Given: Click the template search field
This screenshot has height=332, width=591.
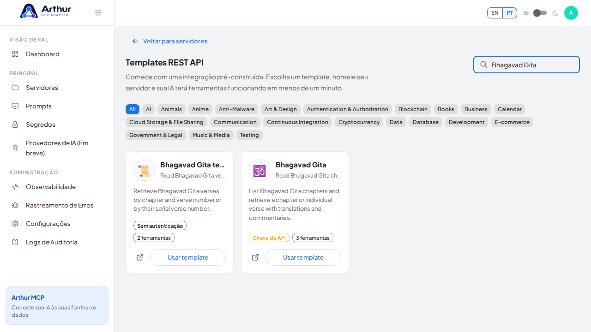Looking at the screenshot, I should (526, 65).
